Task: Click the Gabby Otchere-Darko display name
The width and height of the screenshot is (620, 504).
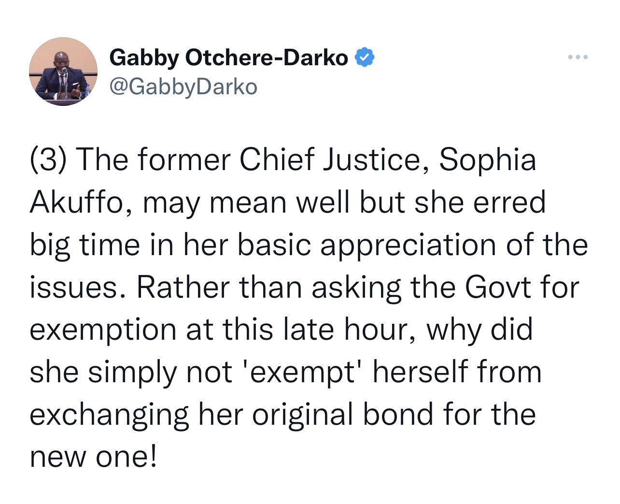Action: pos(228,58)
